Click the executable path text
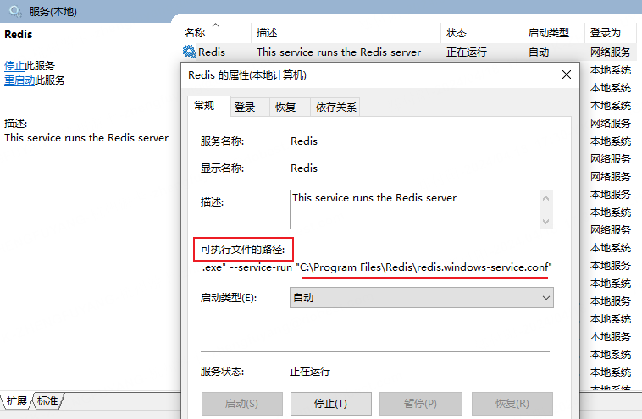642x419 pixels. pos(377,267)
